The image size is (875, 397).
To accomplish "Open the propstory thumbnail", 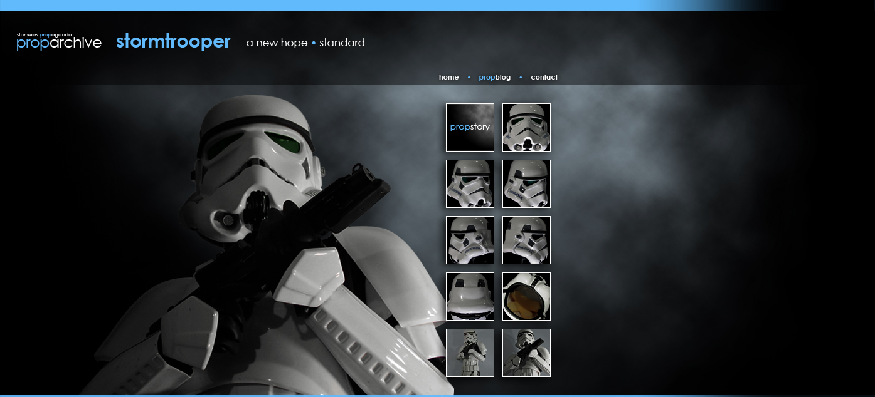I will (470, 127).
